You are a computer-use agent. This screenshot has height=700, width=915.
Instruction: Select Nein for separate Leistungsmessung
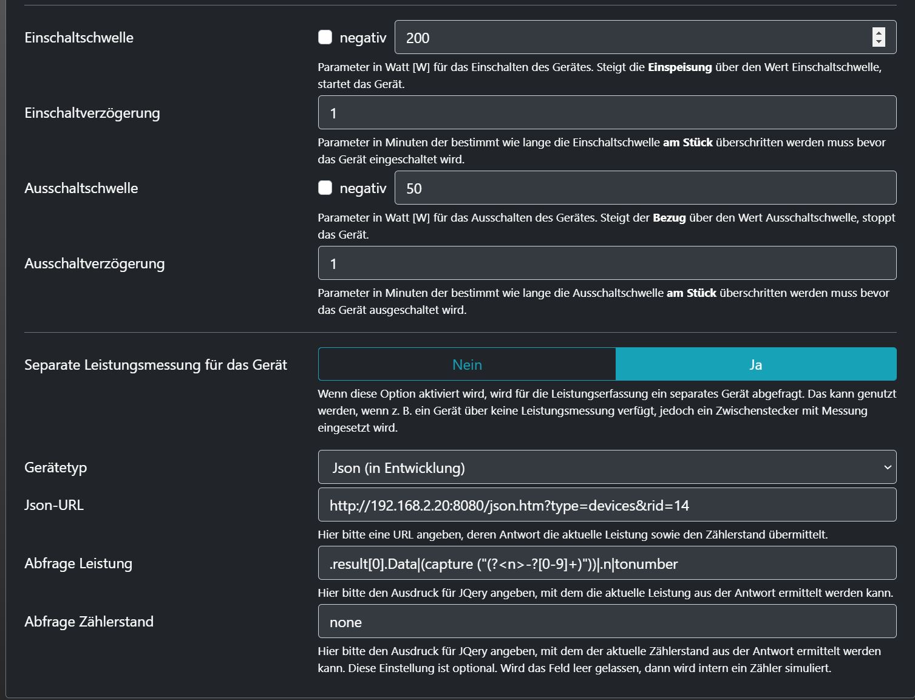[467, 365]
